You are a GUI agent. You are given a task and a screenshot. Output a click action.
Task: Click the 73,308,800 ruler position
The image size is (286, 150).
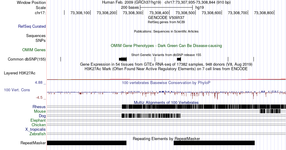click(x=264, y=13)
